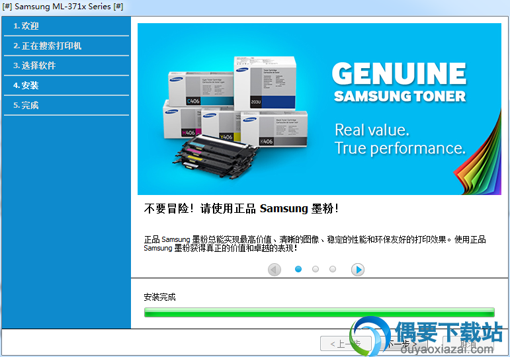Click the 取消 cancel button
Image resolution: width=510 pixels, height=357 pixels.
[468, 344]
